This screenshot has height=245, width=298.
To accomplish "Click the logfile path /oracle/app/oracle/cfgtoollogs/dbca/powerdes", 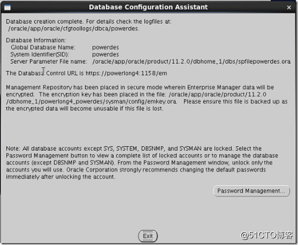I will pos(73,28).
